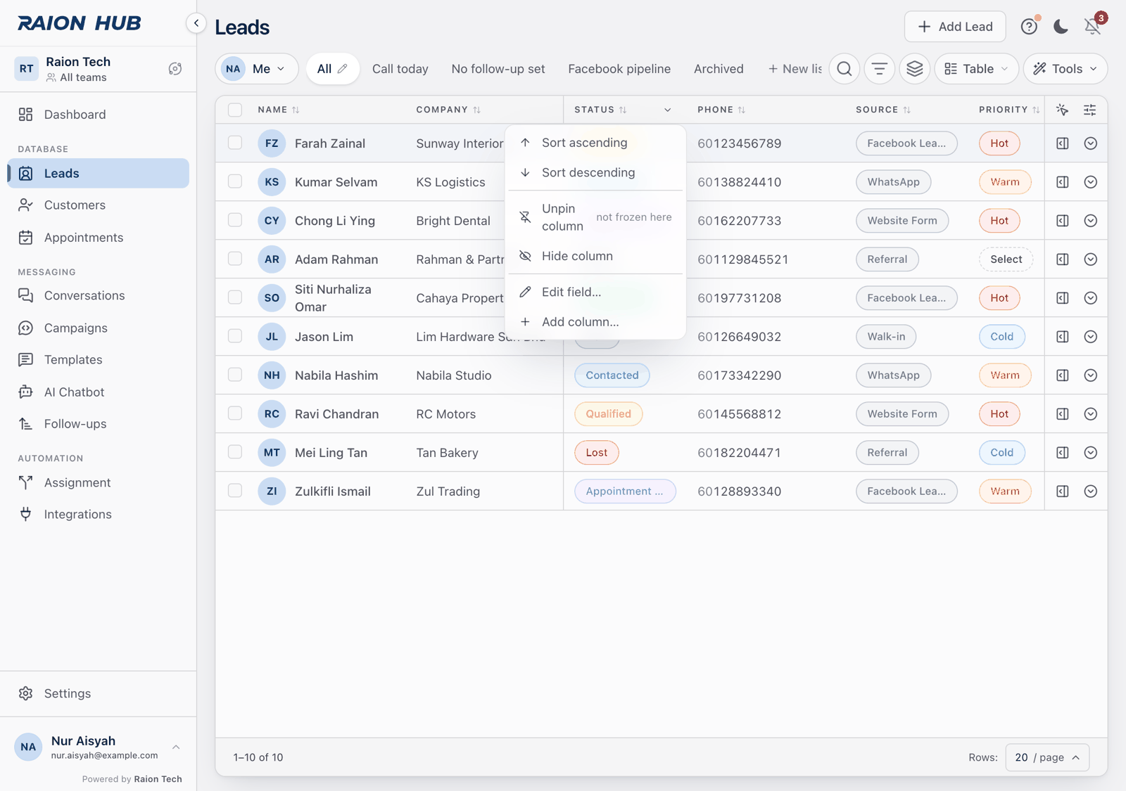Open the search icon in the toolbar
Screen dimensions: 1126x791
click(844, 69)
